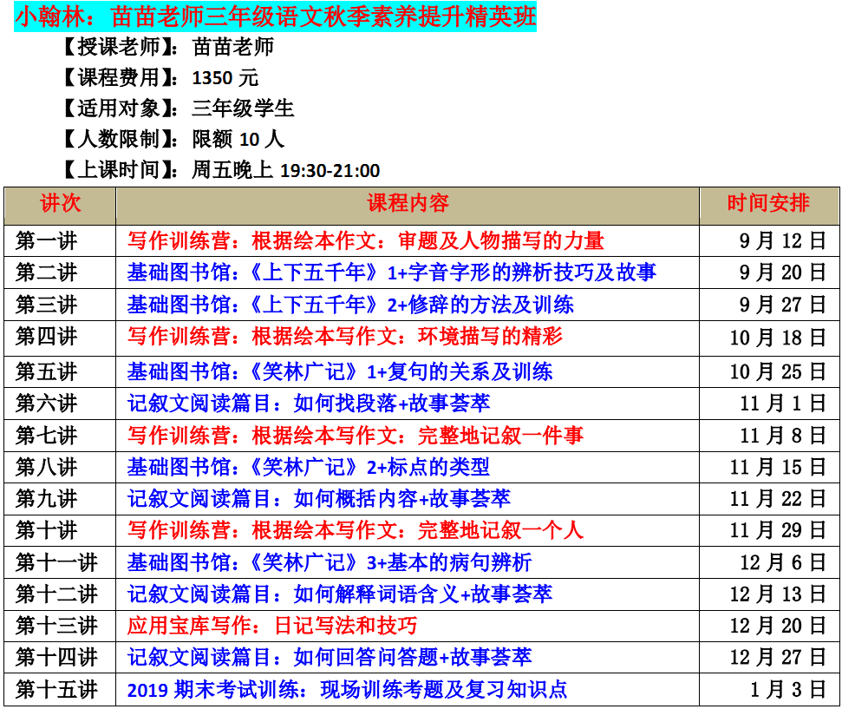Click the 人数限制 限额 10 人 line
842x709 pixels.
tap(173, 139)
